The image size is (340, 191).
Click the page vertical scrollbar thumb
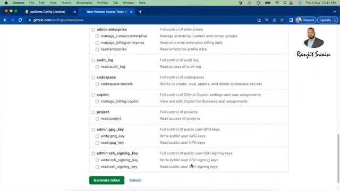[x=338, y=158]
